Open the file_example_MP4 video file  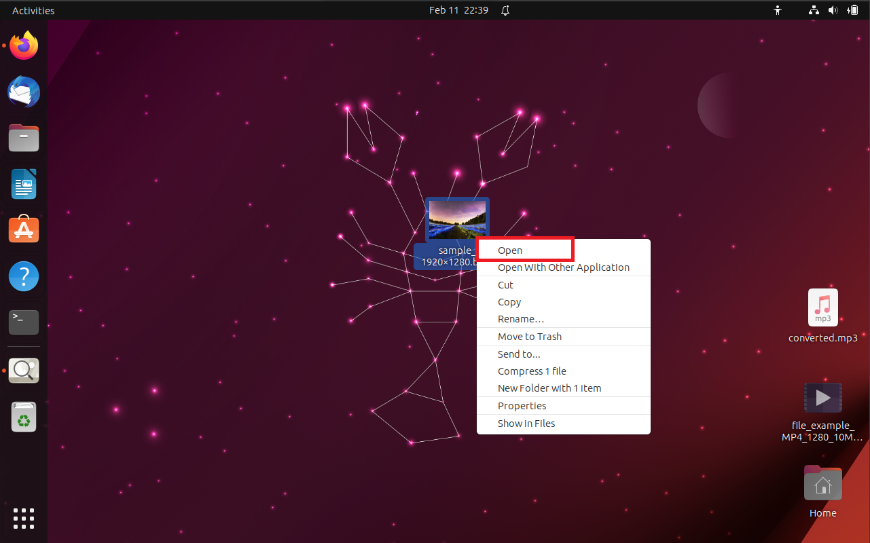tap(822, 397)
